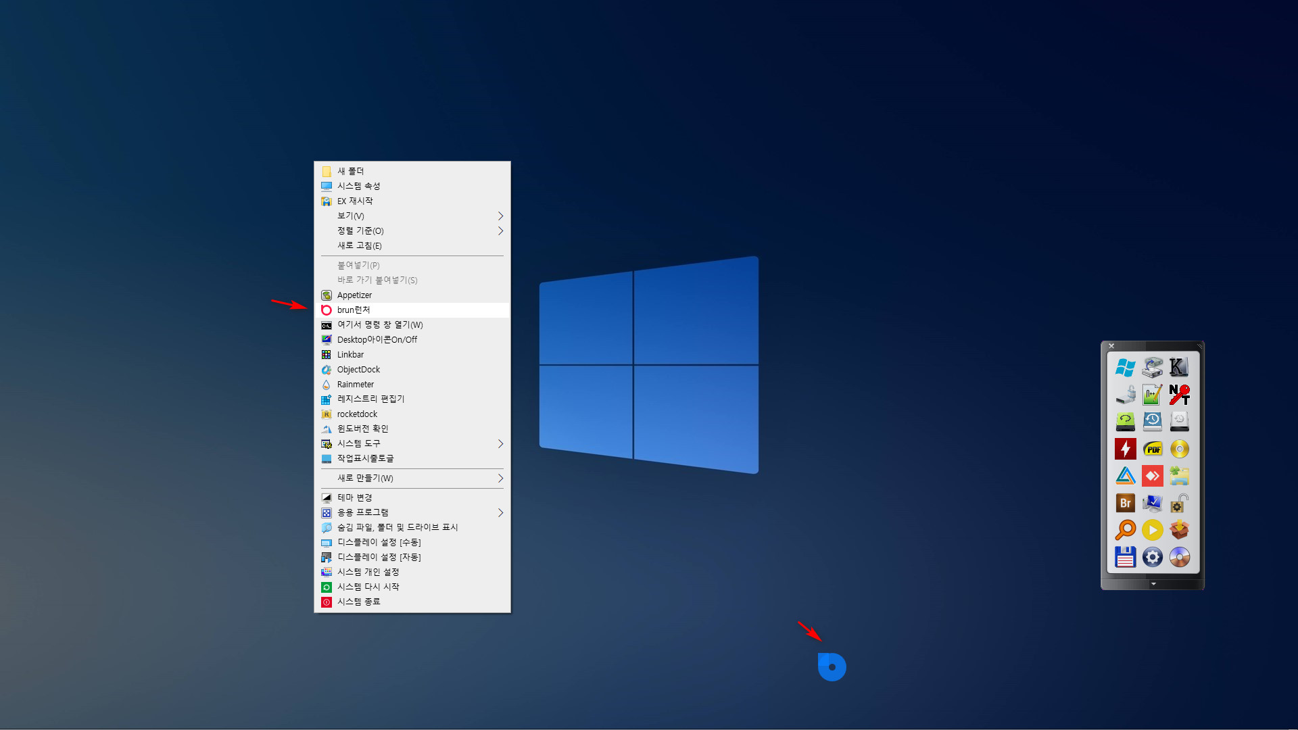Open the clover folder icon in the dock

(1180, 476)
